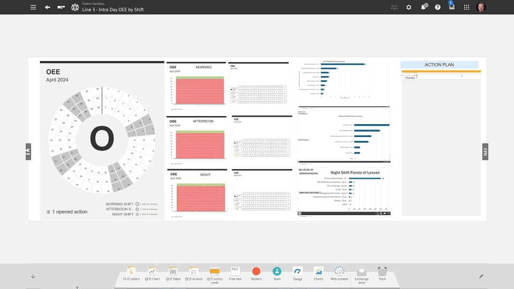Open the Exchange zone
This screenshot has height=289, width=514.
361,276
